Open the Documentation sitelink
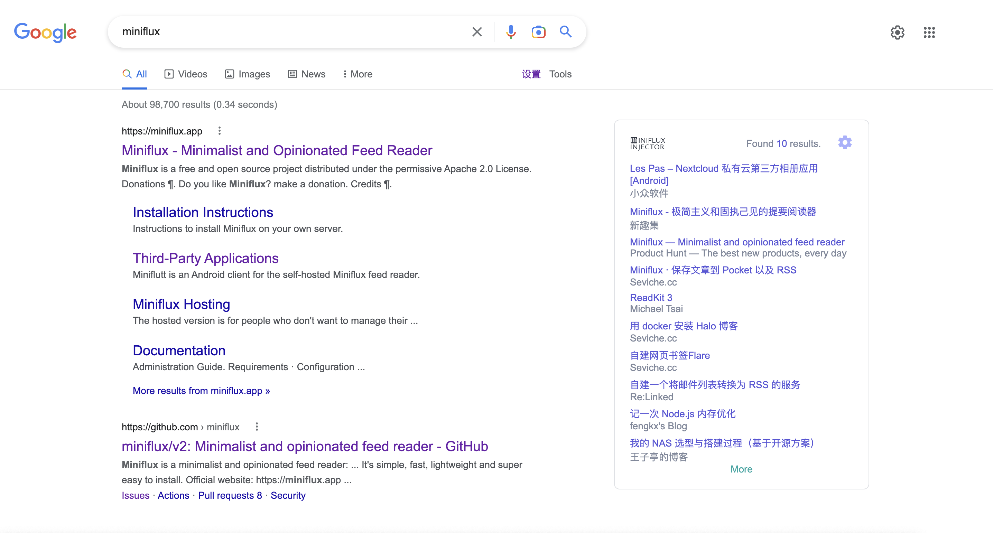Viewport: 993px width, 533px height. [x=179, y=350]
